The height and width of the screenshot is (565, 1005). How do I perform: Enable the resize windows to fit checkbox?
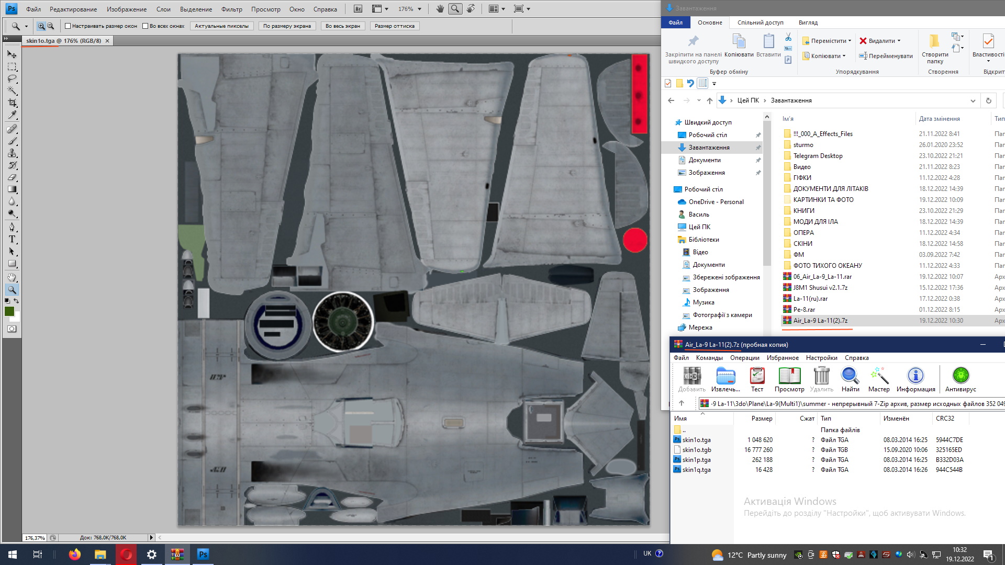(x=68, y=26)
